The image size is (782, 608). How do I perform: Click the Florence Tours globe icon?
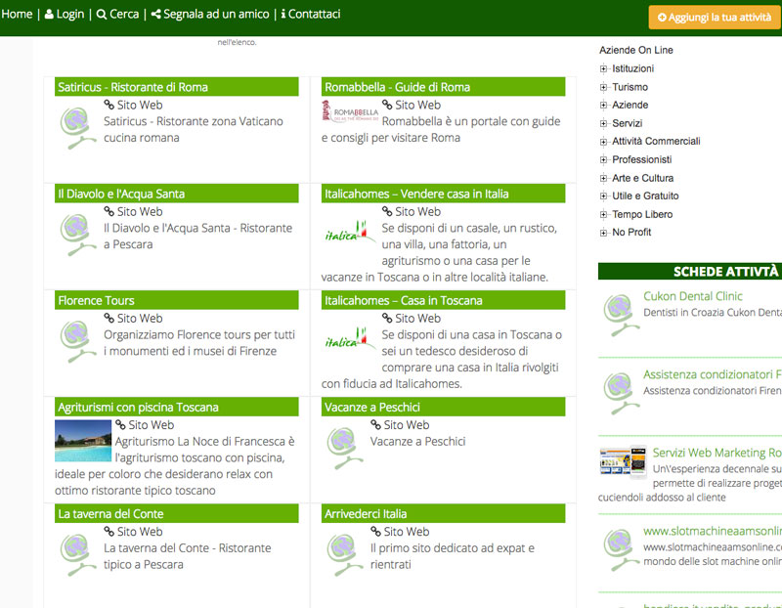pos(78,341)
